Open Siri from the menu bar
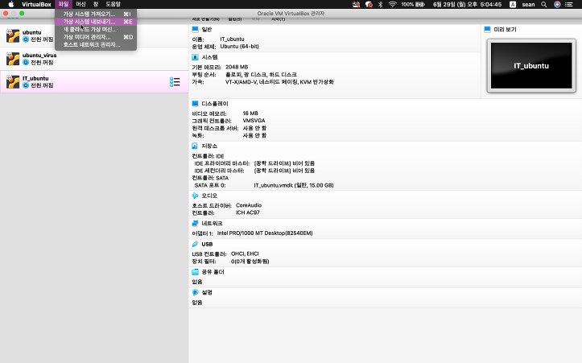582x363 pixels. pyautogui.click(x=557, y=5)
